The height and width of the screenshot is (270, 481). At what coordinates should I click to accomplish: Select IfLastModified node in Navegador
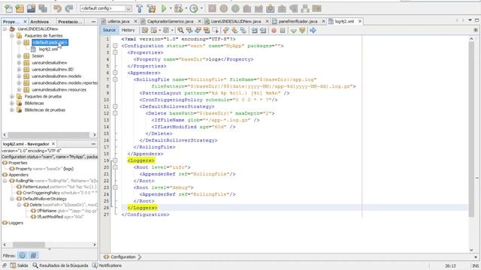[50, 217]
